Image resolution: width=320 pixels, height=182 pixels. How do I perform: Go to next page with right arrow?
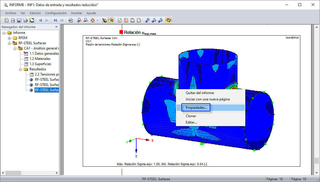[47, 20]
